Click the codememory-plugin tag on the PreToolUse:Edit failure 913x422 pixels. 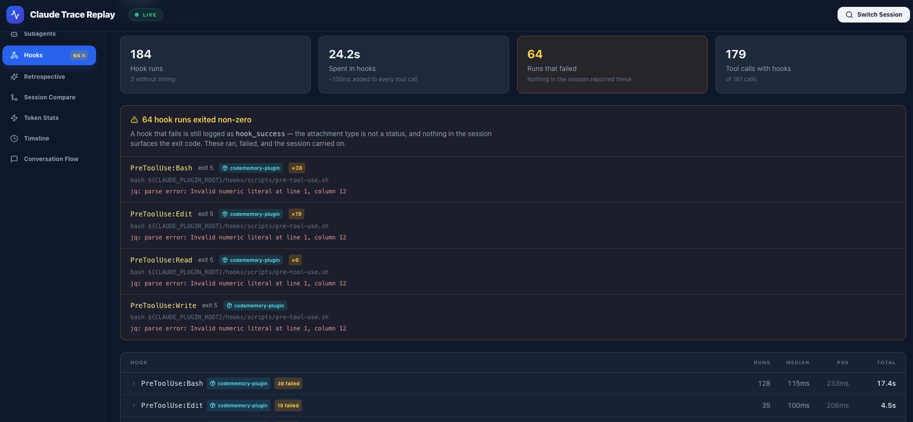251,214
